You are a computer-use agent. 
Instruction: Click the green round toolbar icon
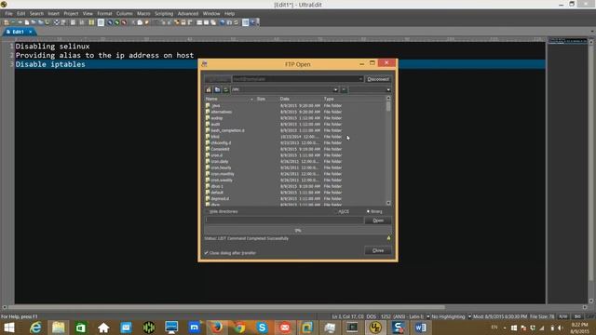click(x=117, y=22)
